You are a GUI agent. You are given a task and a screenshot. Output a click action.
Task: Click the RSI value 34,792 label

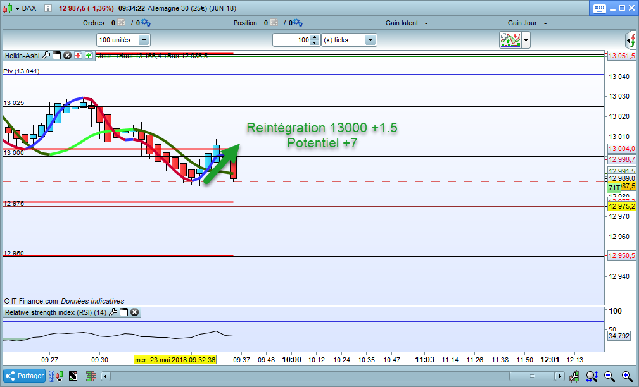coord(619,336)
